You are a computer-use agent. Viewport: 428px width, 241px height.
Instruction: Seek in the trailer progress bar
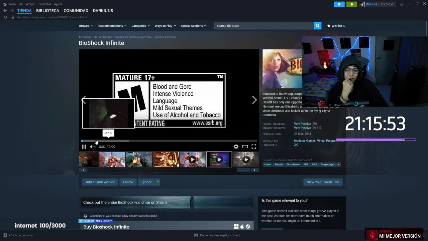pyautogui.click(x=169, y=141)
